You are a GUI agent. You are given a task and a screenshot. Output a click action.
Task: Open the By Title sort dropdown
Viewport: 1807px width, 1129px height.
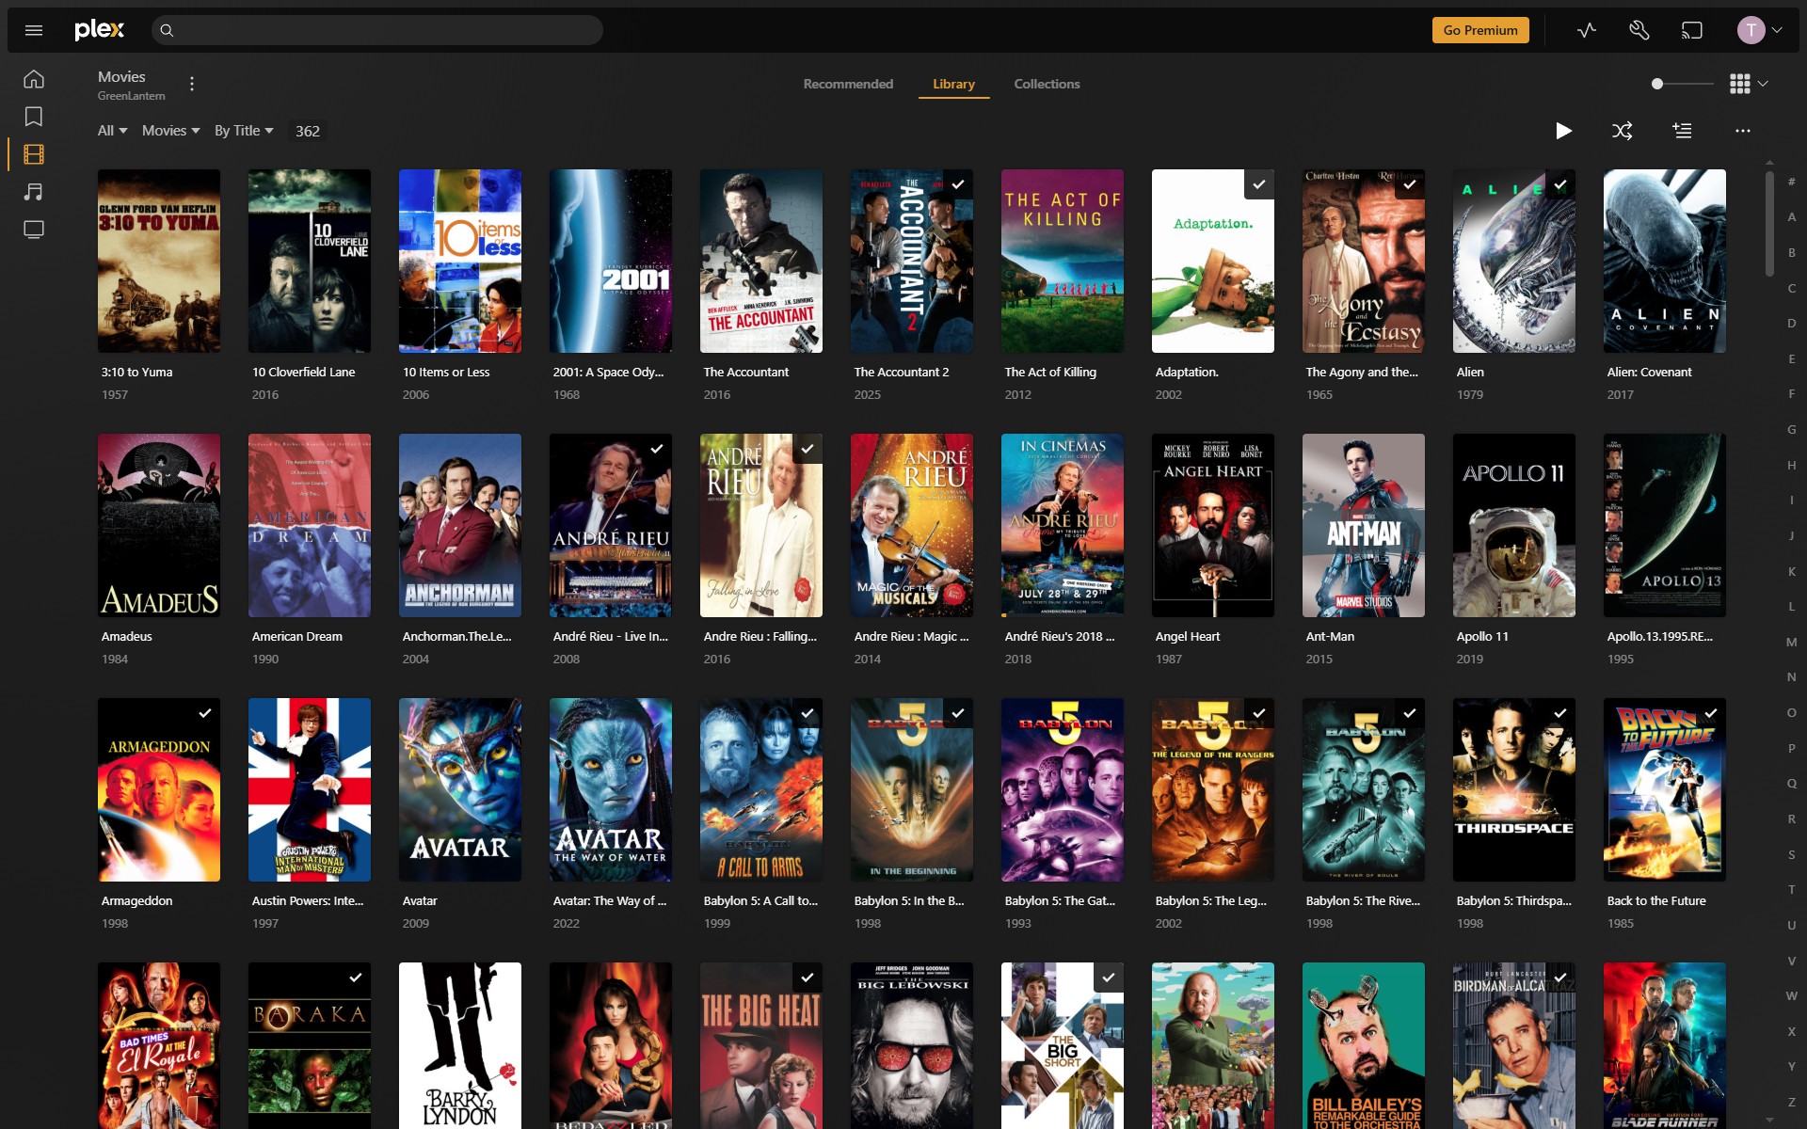coord(244,131)
